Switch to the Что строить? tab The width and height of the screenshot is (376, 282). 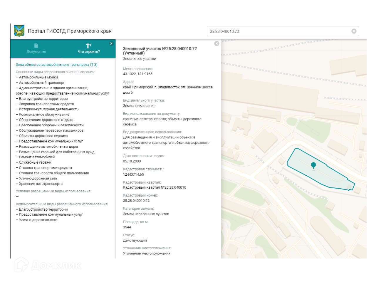(89, 49)
